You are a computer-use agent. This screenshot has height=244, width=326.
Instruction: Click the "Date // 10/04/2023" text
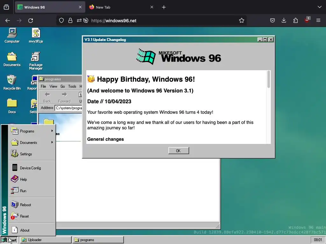tap(109, 101)
